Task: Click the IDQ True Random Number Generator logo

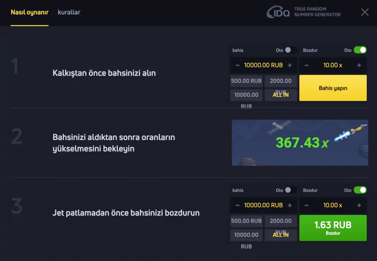Action: click(x=304, y=12)
